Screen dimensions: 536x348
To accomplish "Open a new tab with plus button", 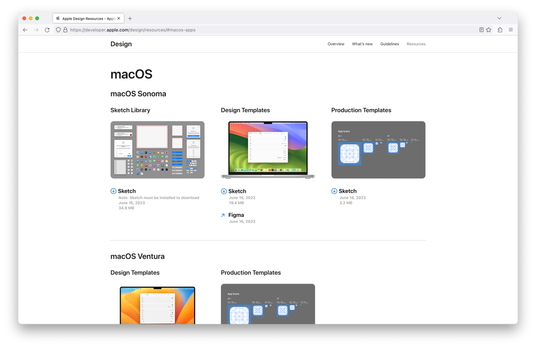I will pos(130,18).
